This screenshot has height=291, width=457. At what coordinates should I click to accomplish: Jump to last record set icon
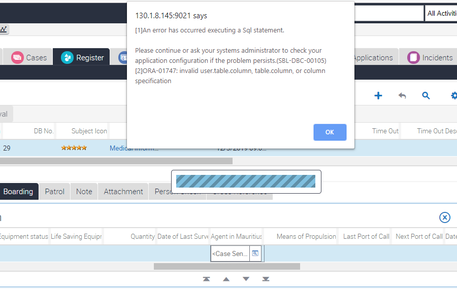click(266, 279)
